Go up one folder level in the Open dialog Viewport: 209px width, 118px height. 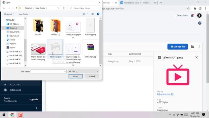click(16, 8)
